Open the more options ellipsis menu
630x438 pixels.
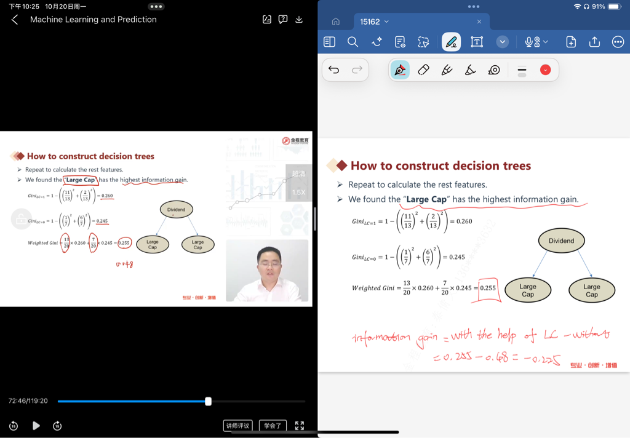coord(618,42)
